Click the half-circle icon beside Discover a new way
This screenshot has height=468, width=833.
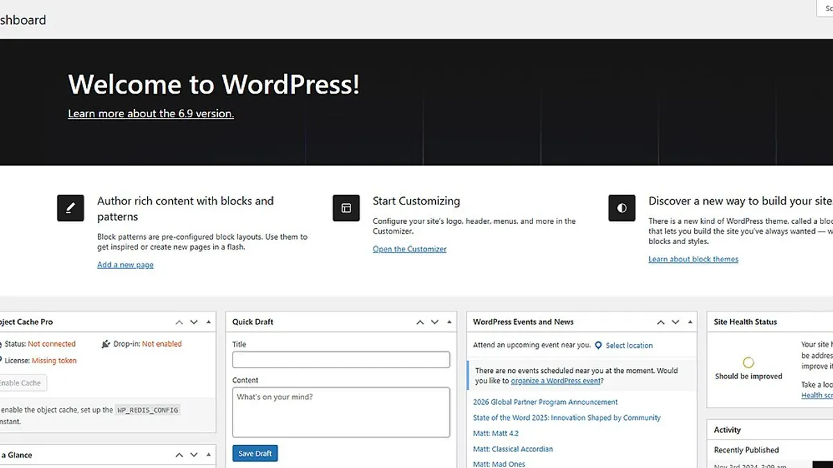622,208
